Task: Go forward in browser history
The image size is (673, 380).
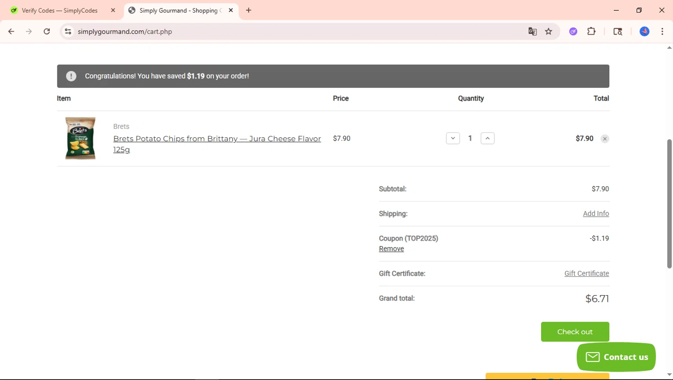Action: click(x=29, y=31)
